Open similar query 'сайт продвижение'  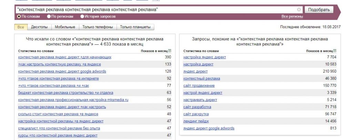(199, 86)
